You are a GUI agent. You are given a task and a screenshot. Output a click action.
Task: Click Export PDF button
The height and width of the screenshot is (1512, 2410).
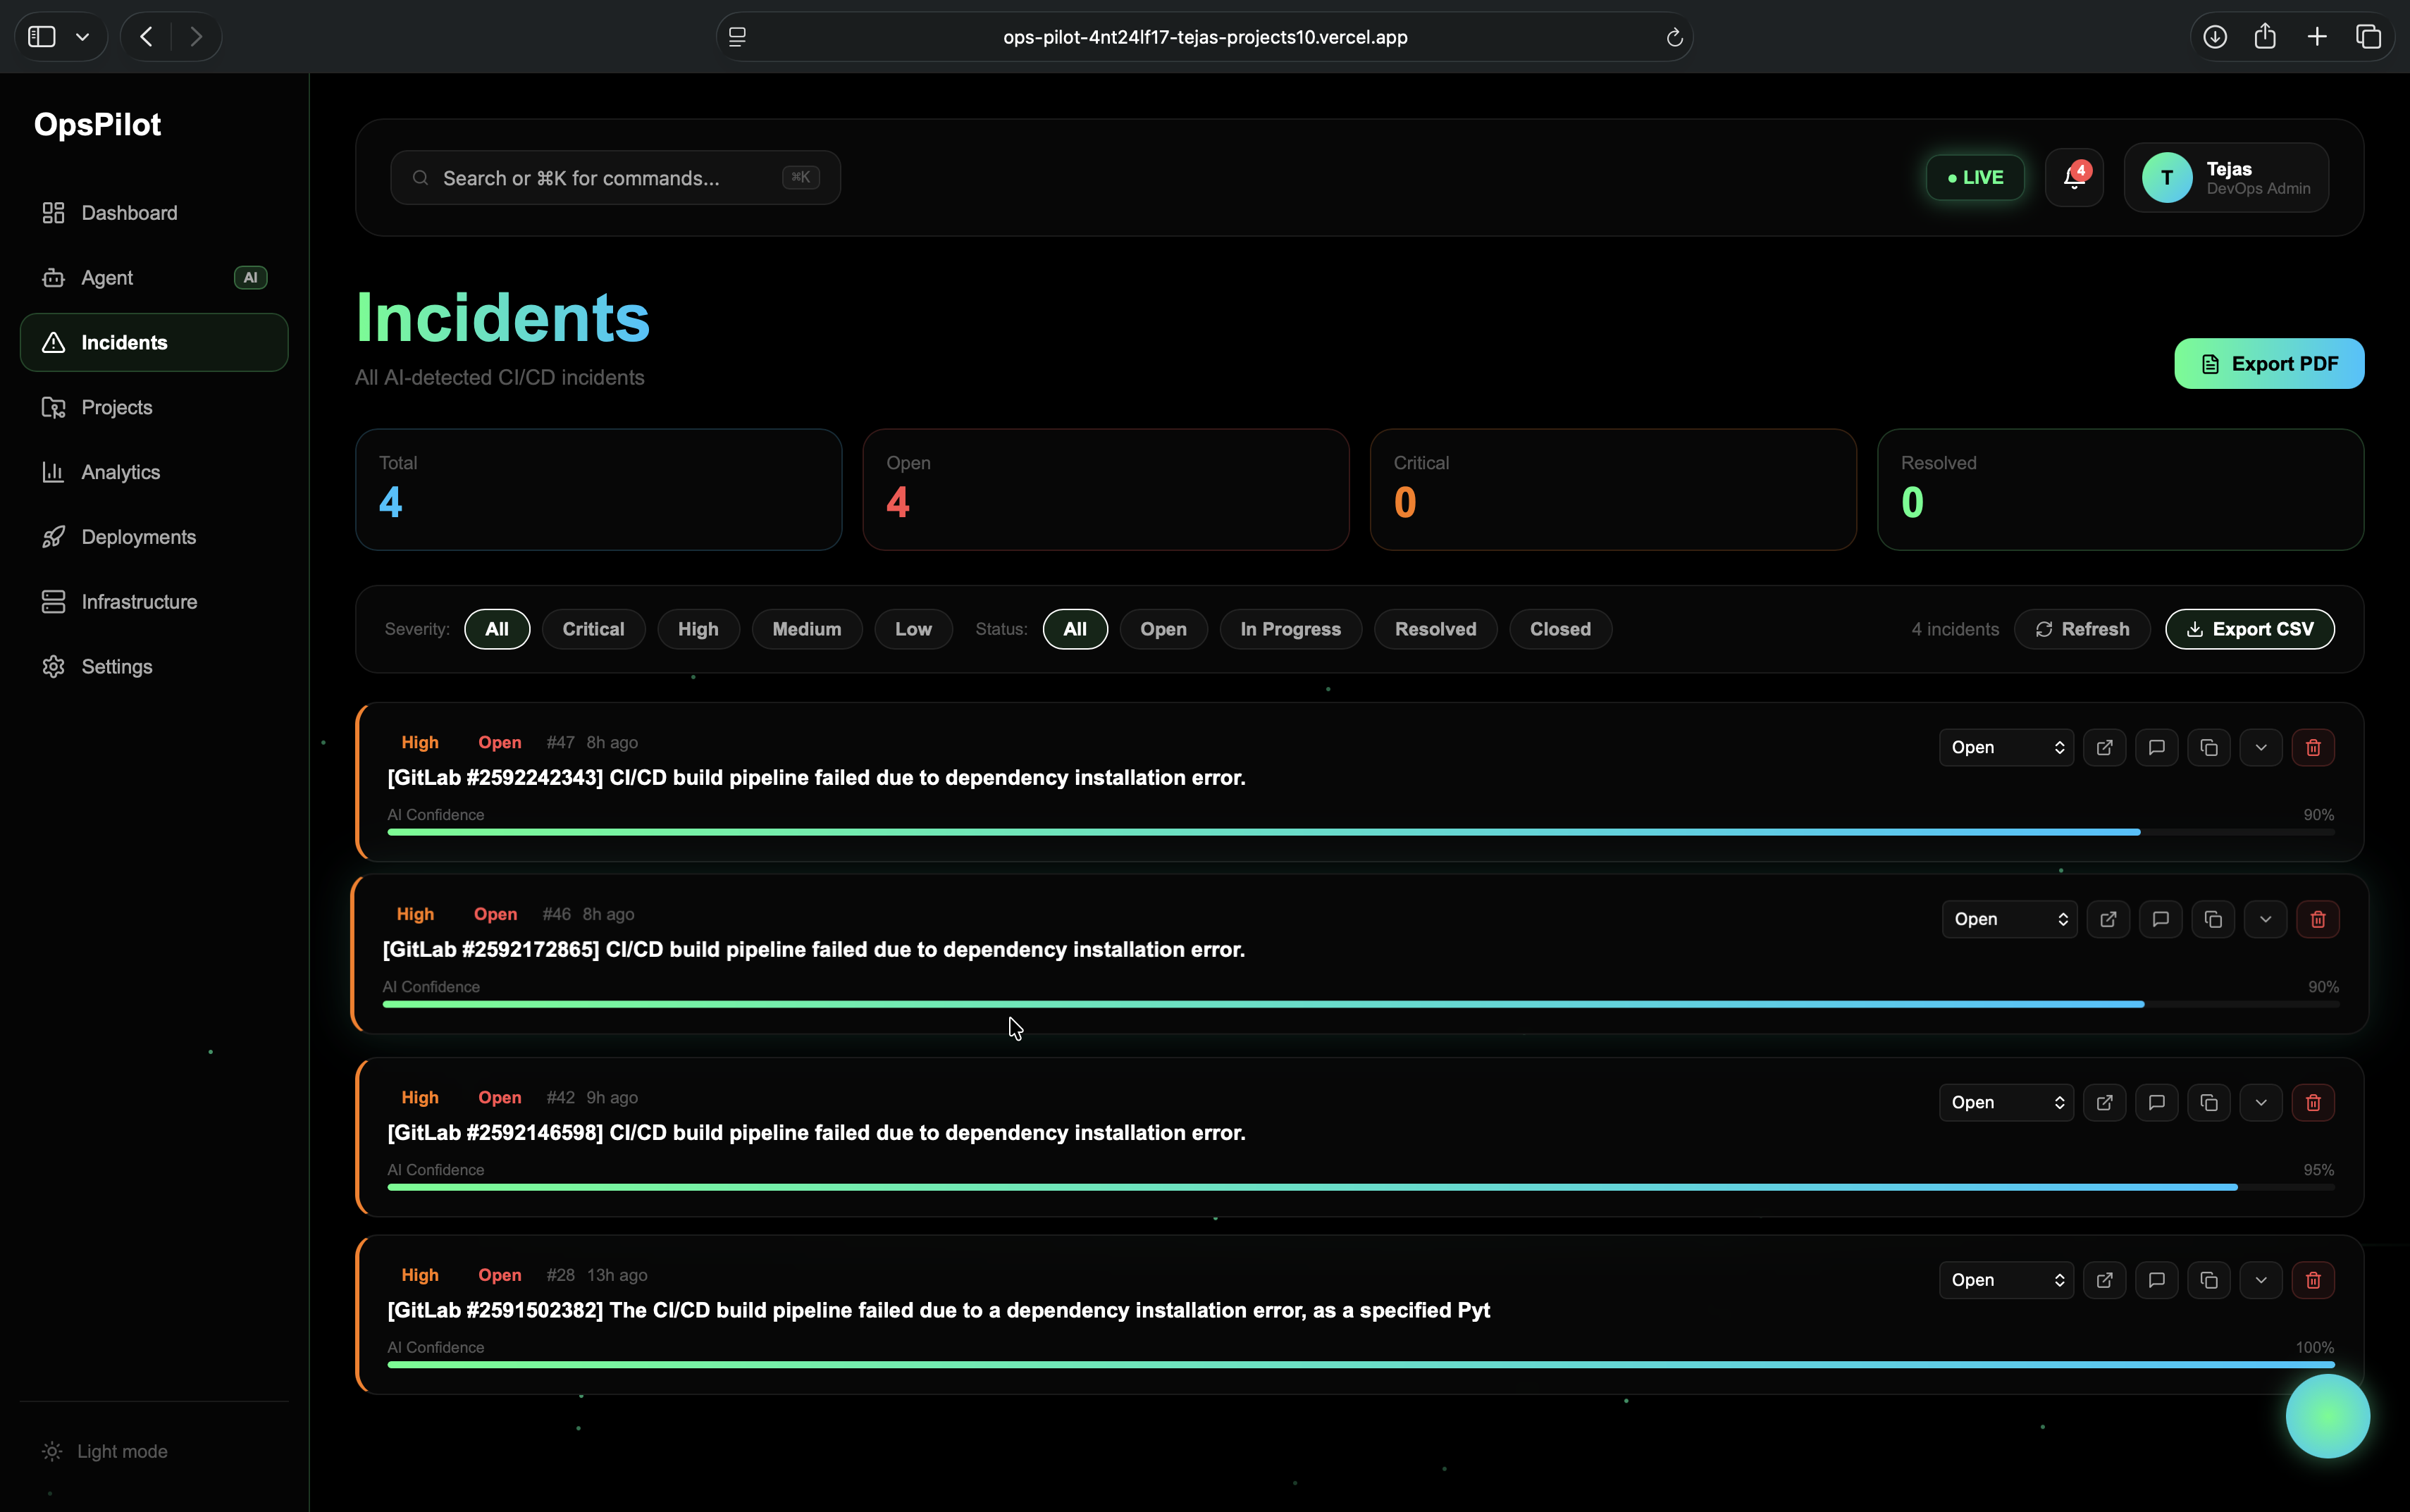(x=2269, y=363)
